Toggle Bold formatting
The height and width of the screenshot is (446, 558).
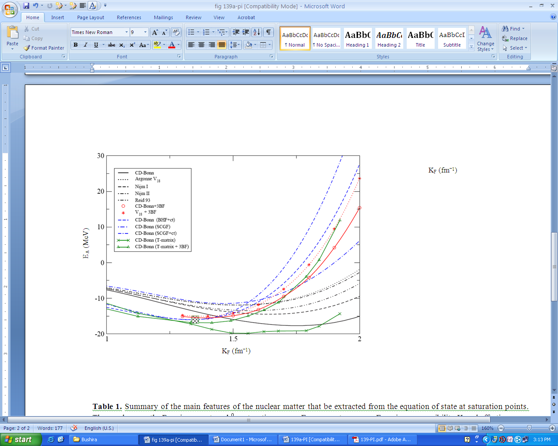[75, 45]
